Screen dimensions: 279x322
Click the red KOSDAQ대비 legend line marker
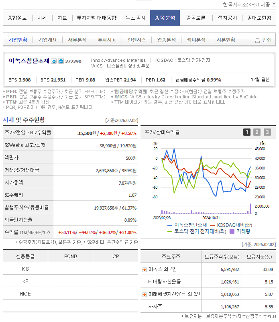(x=212, y=225)
